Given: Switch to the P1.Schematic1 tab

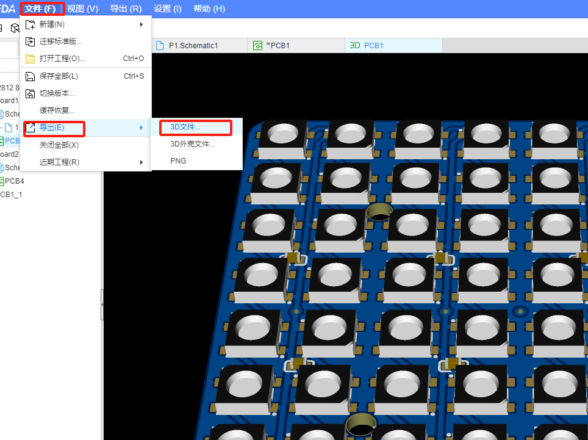Looking at the screenshot, I should pos(199,46).
